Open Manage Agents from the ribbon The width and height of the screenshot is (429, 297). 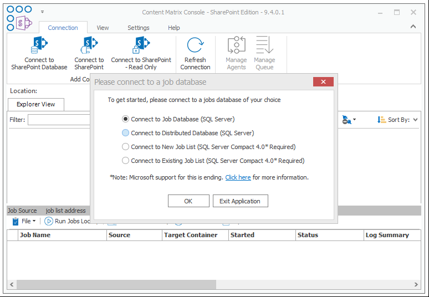click(x=236, y=53)
